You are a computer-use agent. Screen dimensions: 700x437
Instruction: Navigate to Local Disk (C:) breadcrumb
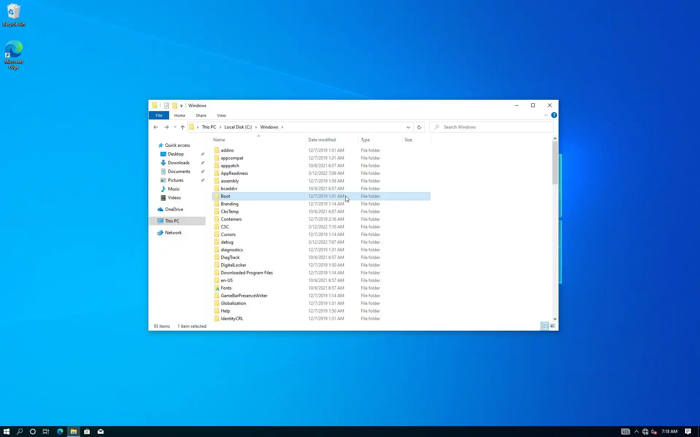click(238, 127)
